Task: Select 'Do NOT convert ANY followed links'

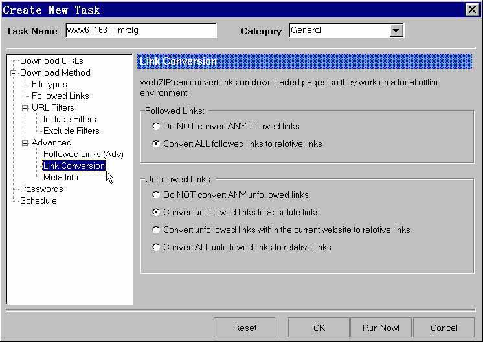Action: pyautogui.click(x=156, y=127)
